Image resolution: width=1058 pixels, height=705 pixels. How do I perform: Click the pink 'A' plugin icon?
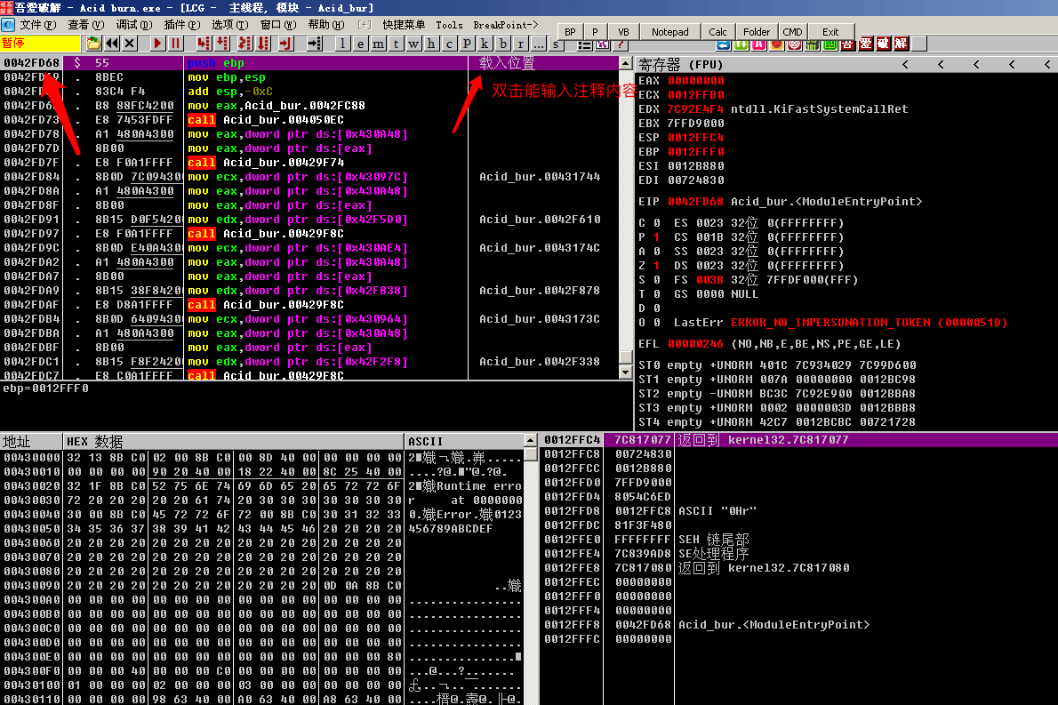pos(759,44)
